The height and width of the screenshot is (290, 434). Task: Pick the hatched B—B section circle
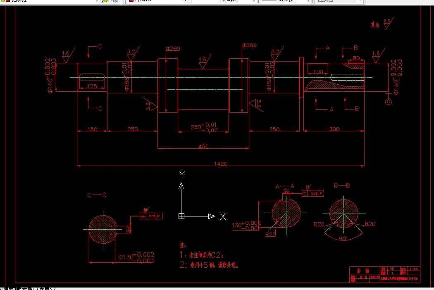pos(343,213)
